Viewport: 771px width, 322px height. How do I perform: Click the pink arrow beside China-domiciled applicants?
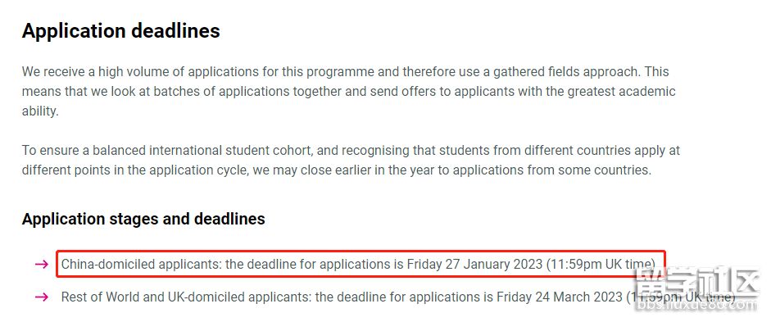(42, 264)
